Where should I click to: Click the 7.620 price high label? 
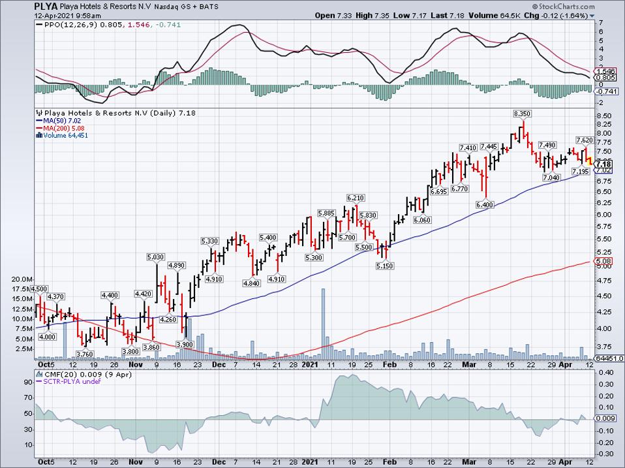pyautogui.click(x=585, y=140)
